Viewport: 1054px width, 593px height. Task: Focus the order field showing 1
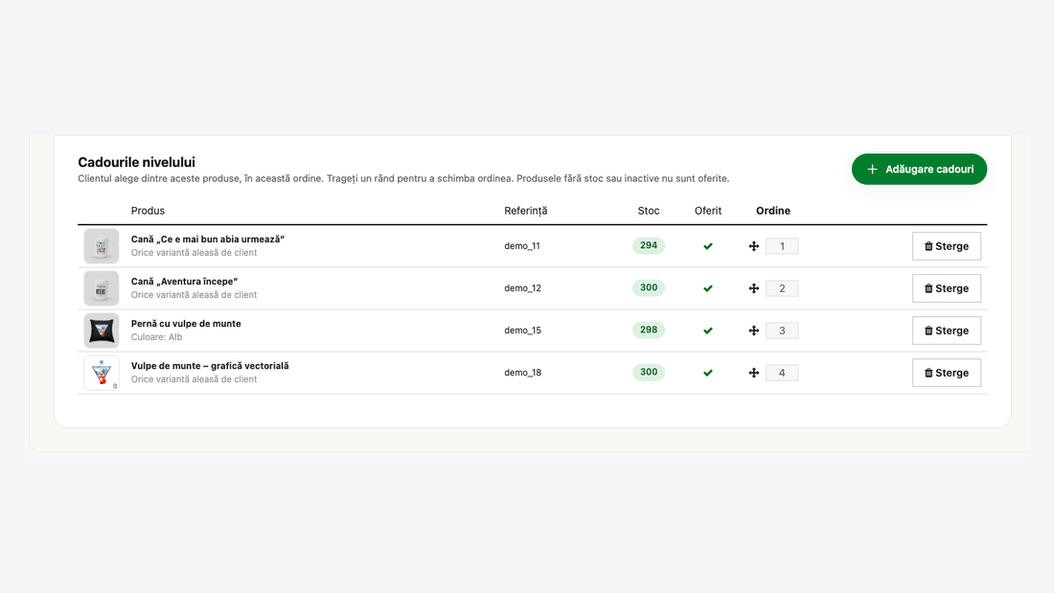click(x=782, y=246)
